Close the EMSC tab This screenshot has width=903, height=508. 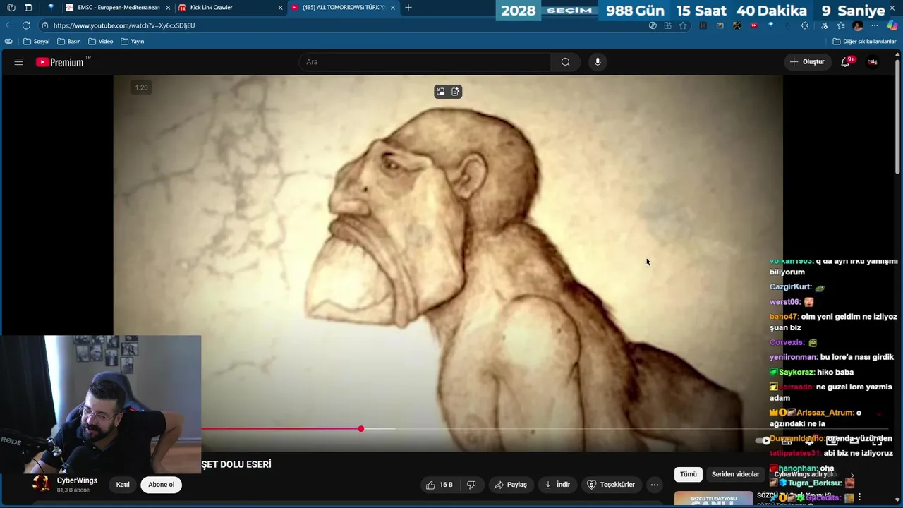[x=168, y=8]
